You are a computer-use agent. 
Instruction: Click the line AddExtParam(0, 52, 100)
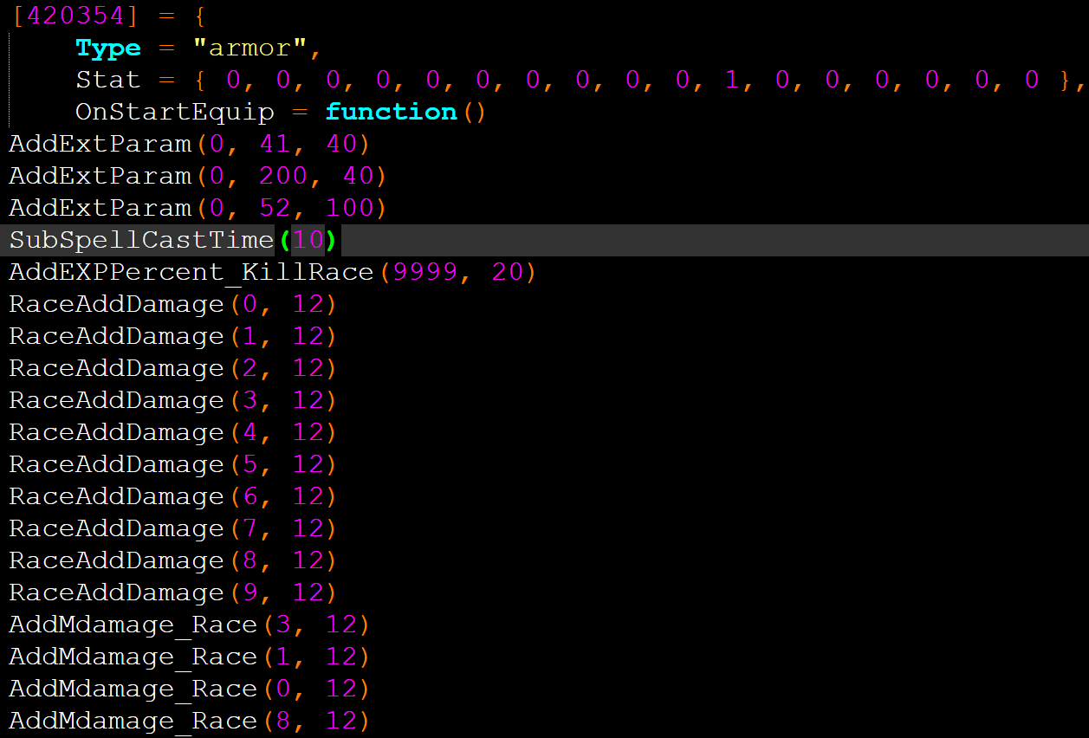coord(198,208)
